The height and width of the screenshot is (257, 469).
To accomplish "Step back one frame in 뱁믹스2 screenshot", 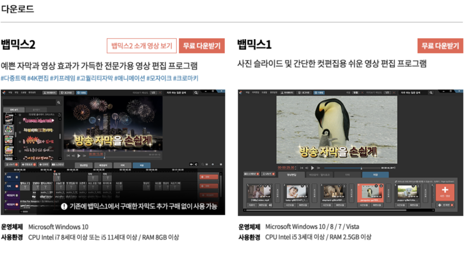I will 73,156.
